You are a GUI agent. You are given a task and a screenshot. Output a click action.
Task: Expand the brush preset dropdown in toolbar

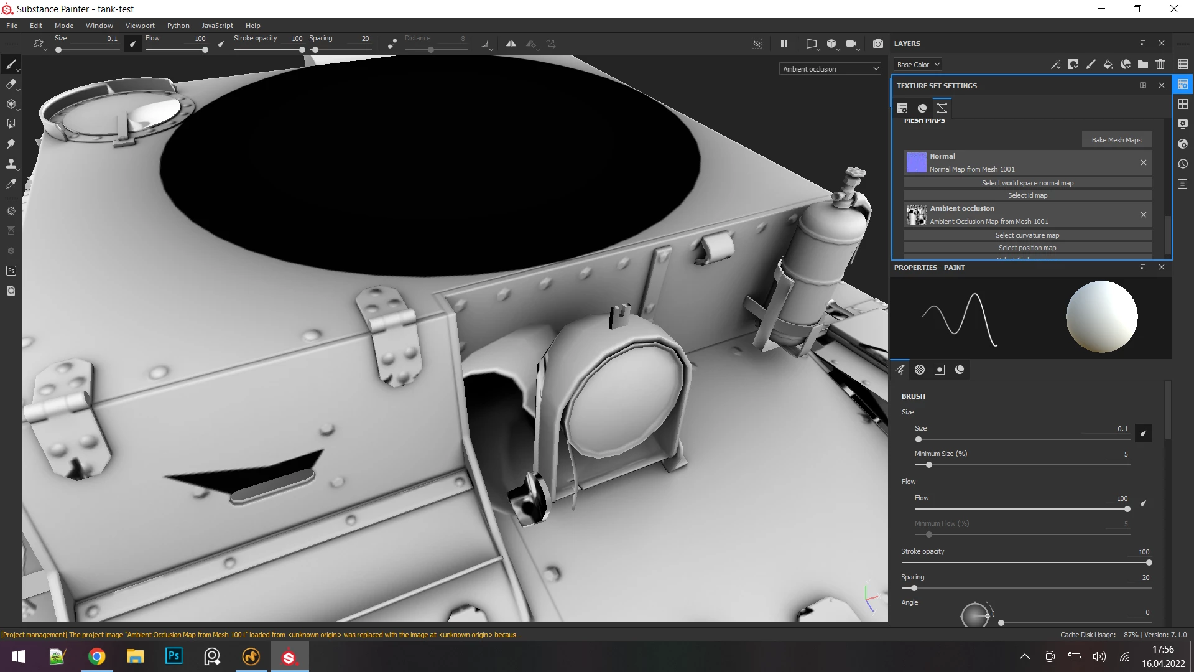tap(39, 44)
